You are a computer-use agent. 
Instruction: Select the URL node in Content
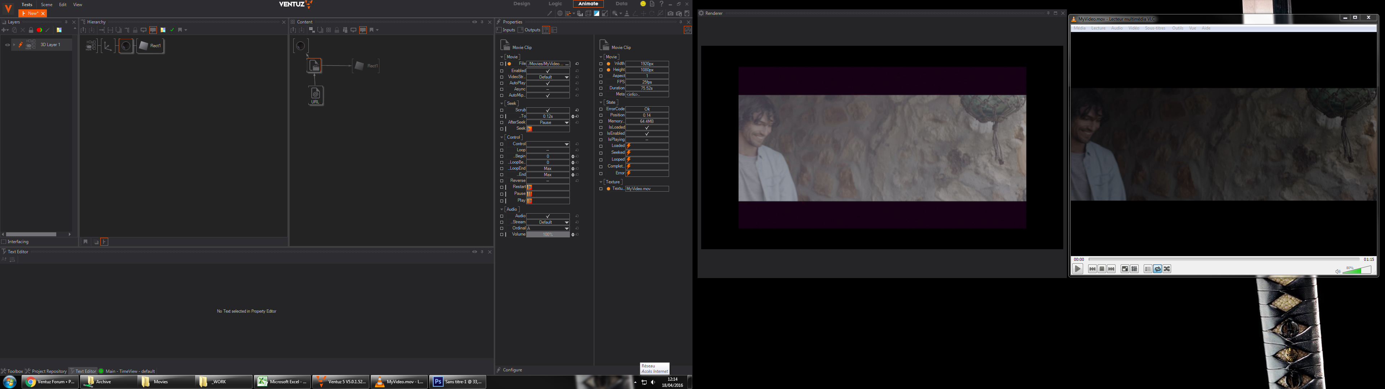(x=316, y=95)
